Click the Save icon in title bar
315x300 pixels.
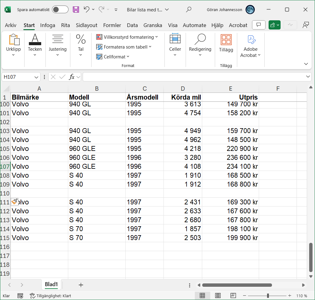pyautogui.click(x=76, y=10)
